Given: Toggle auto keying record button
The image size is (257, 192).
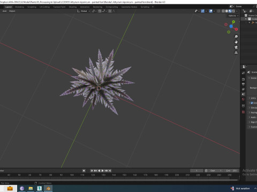Looking at the screenshot, I should pos(84,171).
